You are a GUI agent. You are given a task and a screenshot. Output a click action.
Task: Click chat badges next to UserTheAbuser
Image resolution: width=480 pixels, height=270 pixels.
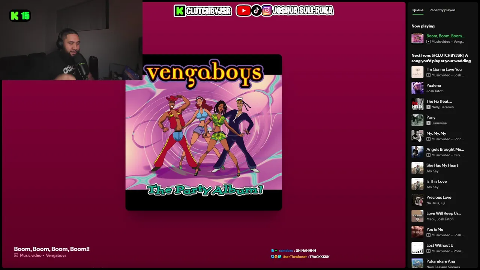[x=276, y=257]
